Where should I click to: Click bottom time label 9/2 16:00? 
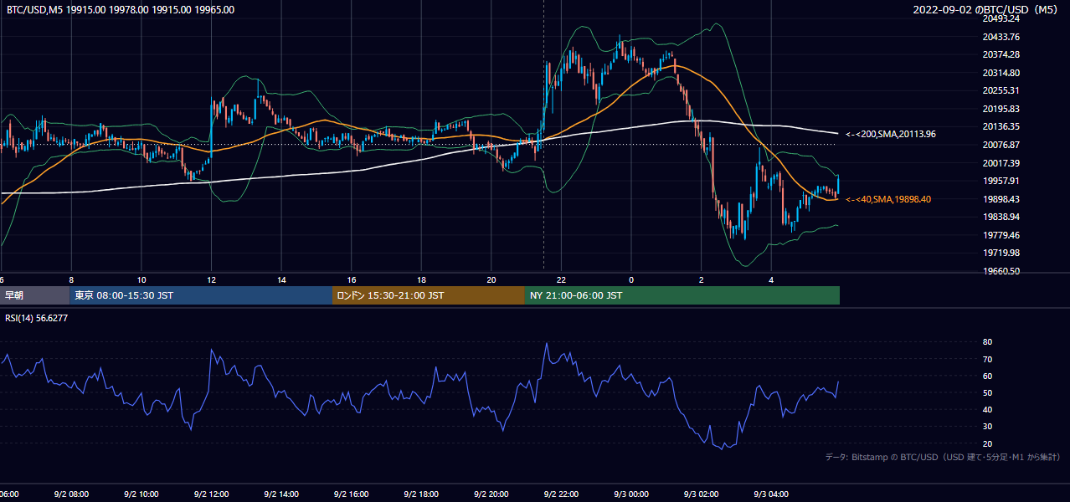point(351,494)
